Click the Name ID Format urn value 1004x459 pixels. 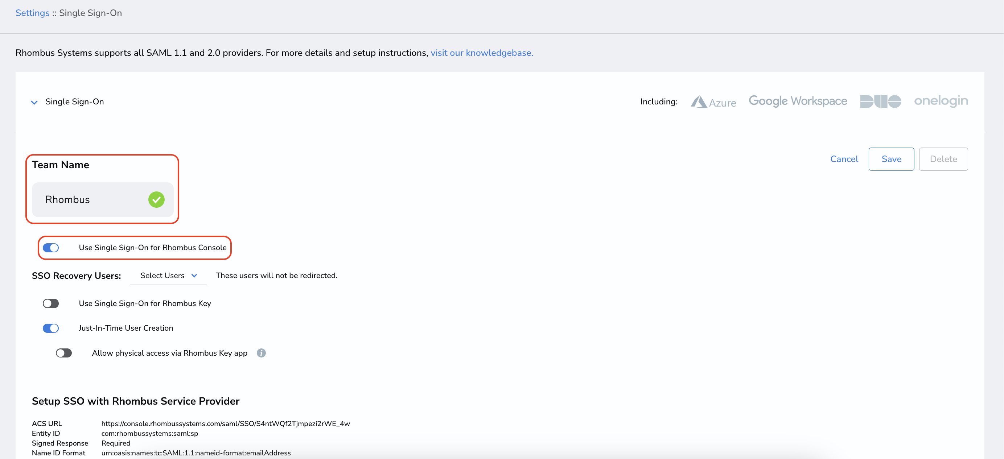196,453
